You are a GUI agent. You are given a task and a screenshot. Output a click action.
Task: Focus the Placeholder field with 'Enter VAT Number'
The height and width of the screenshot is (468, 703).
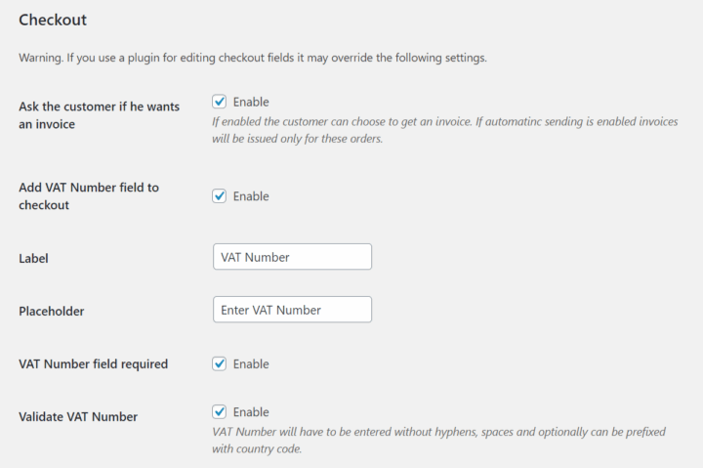pyautogui.click(x=292, y=310)
